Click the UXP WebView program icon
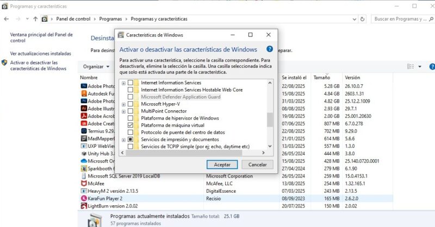This screenshot has width=435, height=227. (x=84, y=146)
